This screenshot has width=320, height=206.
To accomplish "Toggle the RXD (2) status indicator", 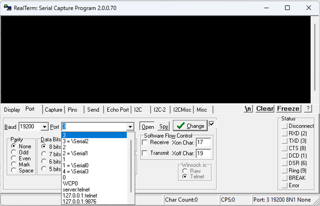I will [x=285, y=133].
